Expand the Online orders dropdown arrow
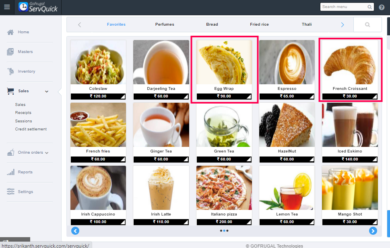Viewport: 390px width, 248px height. tap(47, 153)
